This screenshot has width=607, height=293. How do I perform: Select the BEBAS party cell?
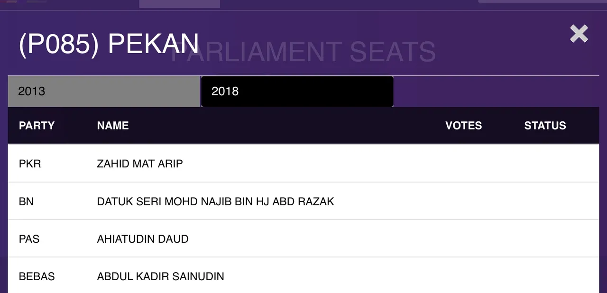tap(37, 276)
